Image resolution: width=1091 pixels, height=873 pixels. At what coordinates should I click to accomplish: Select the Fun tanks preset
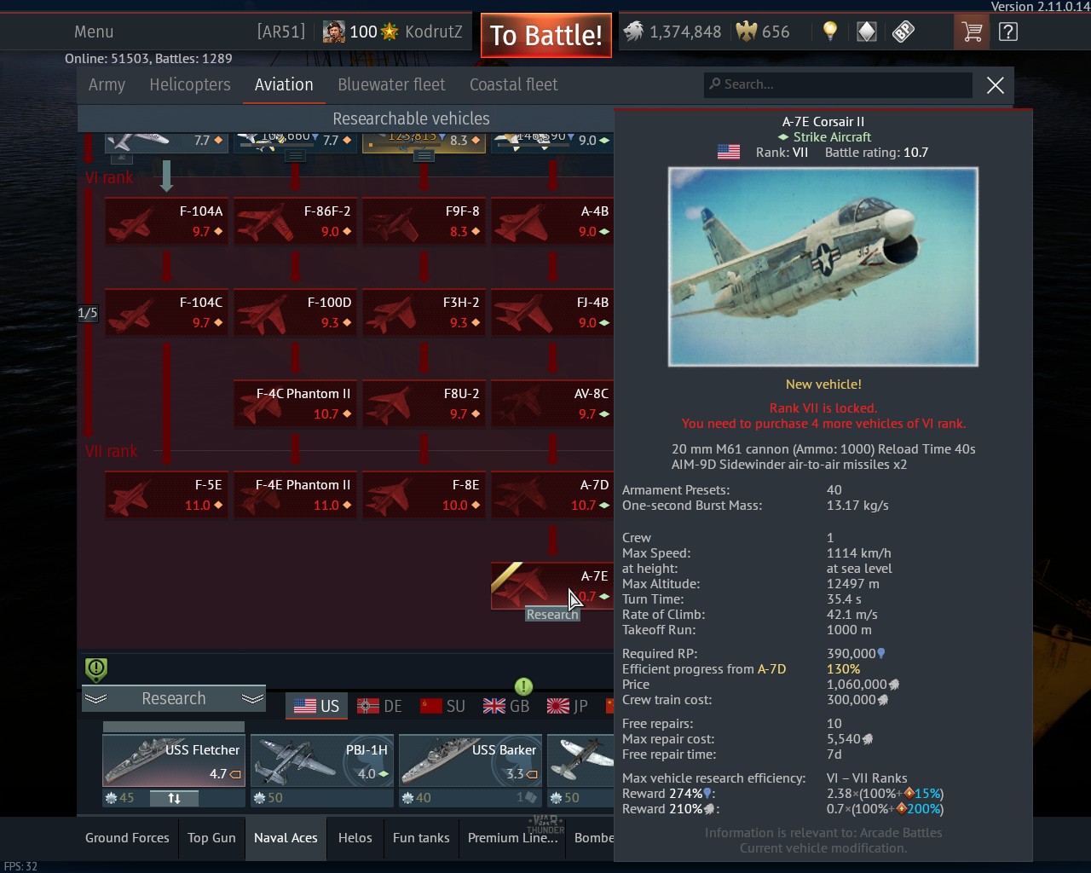421,838
